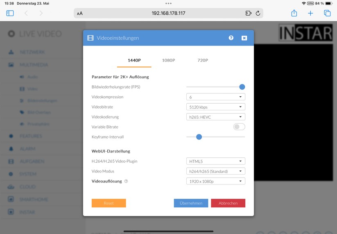The height and width of the screenshot is (234, 337).
Task: Open the Smarthome menu item
Action: 34,200
